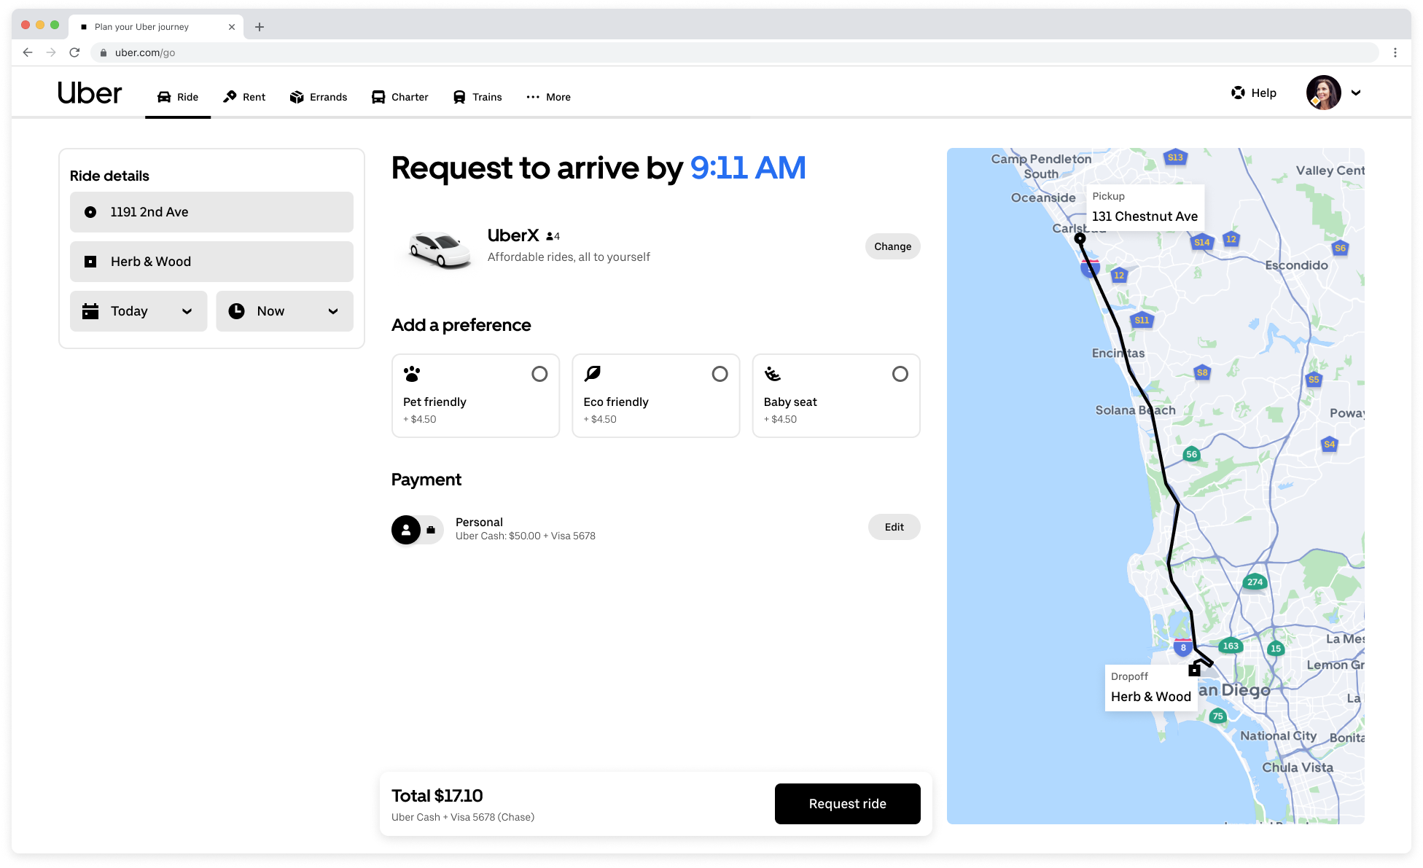Go back in browser history

28,52
